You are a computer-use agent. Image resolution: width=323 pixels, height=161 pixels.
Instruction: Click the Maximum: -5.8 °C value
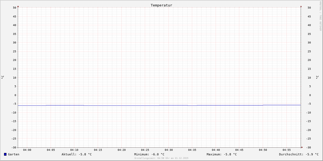[222, 154]
